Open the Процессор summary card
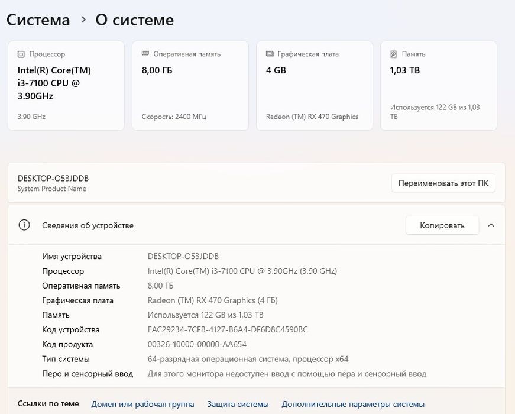The width and height of the screenshot is (515, 414). point(66,86)
